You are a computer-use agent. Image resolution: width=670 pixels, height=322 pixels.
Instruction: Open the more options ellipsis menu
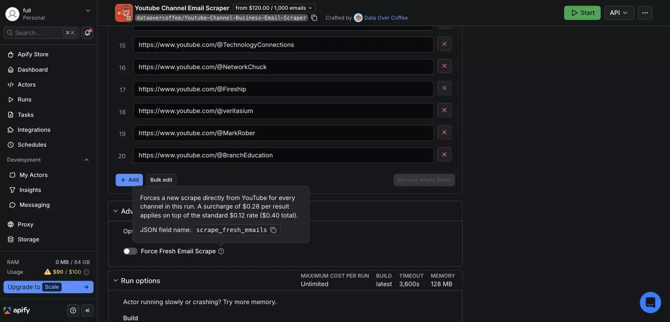click(x=645, y=13)
